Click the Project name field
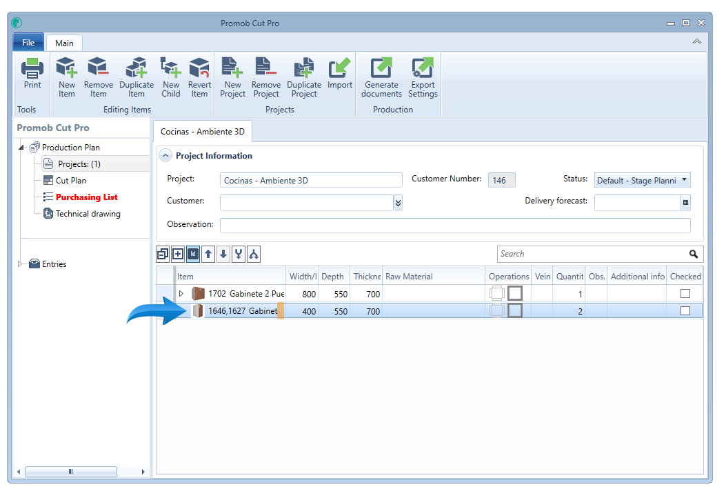The height and width of the screenshot is (487, 726). (311, 180)
